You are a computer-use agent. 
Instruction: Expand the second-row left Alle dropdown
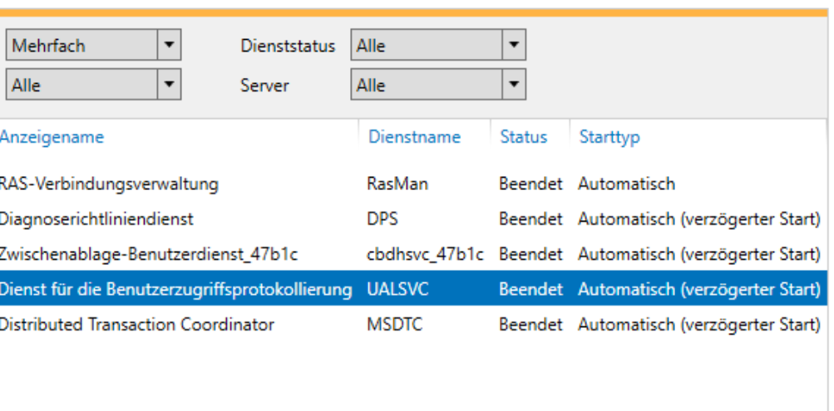pyautogui.click(x=169, y=84)
